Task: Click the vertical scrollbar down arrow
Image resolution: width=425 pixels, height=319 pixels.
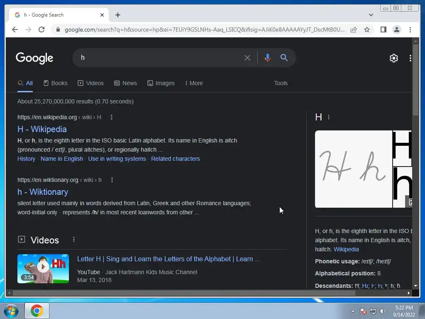Action: coord(415,286)
